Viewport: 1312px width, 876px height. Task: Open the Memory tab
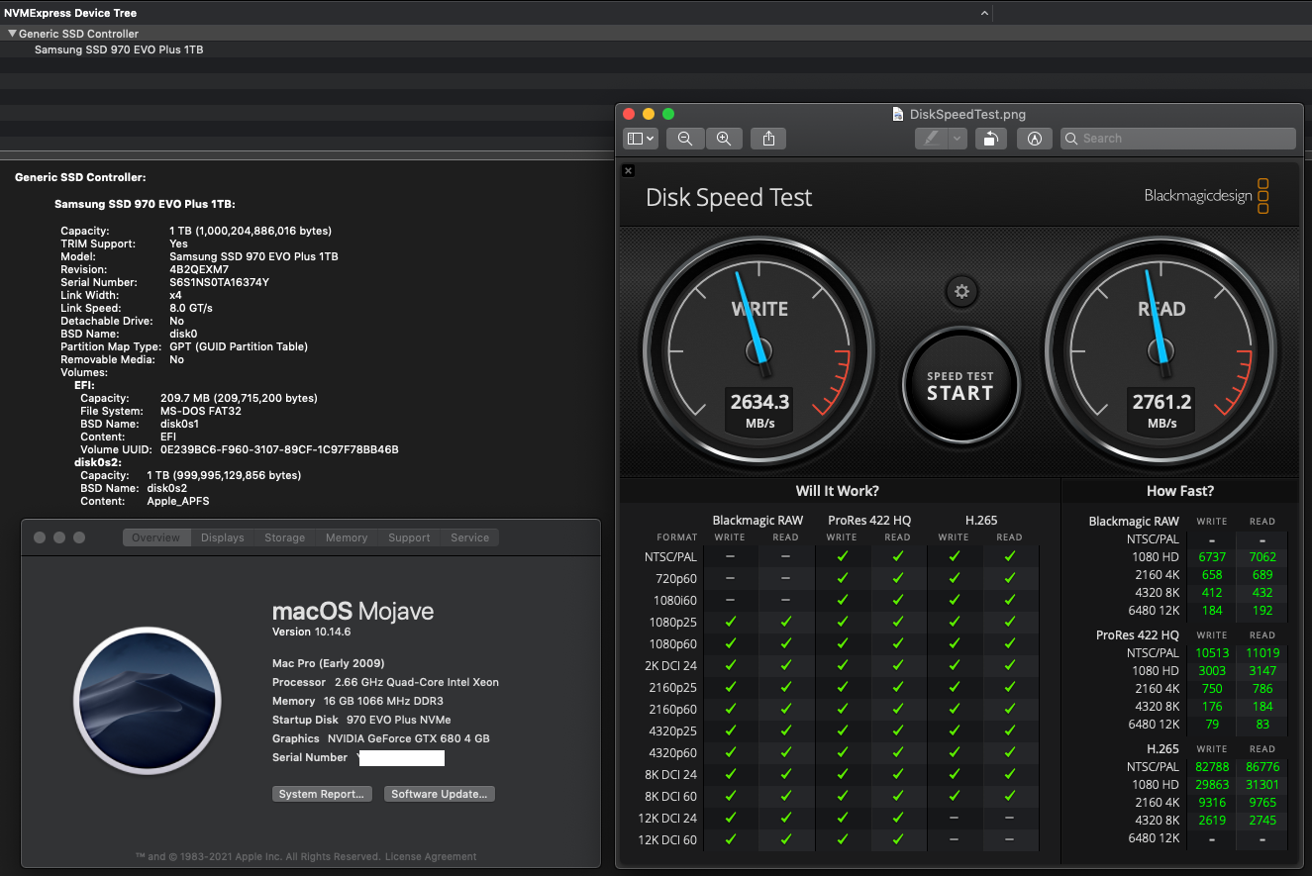[347, 537]
